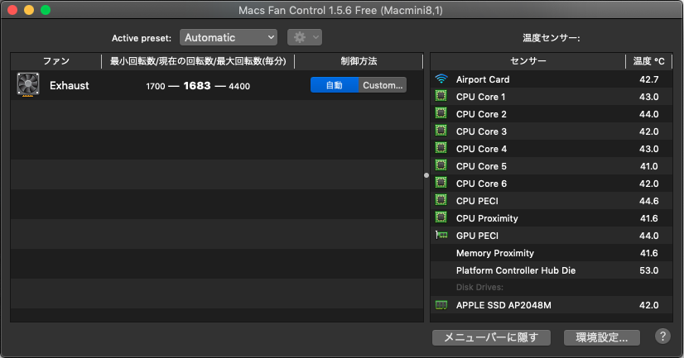Screen dimensions: 684x358
Task: Set Exhaust fan to Custom control
Action: [x=383, y=85]
